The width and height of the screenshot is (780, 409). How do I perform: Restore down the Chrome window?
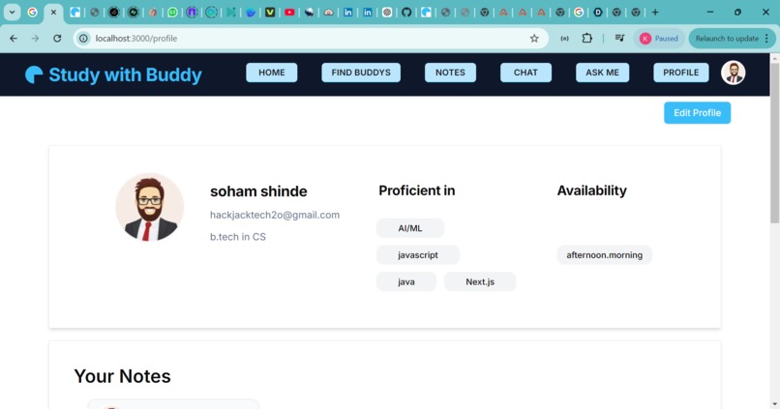coord(737,13)
